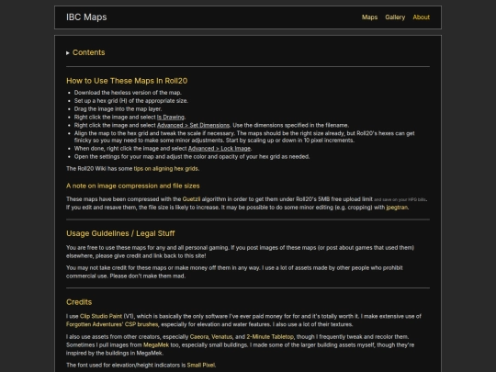Click 'Set up a hex grid (H)' bullet
Screen dimensions: 496x372
131,101
